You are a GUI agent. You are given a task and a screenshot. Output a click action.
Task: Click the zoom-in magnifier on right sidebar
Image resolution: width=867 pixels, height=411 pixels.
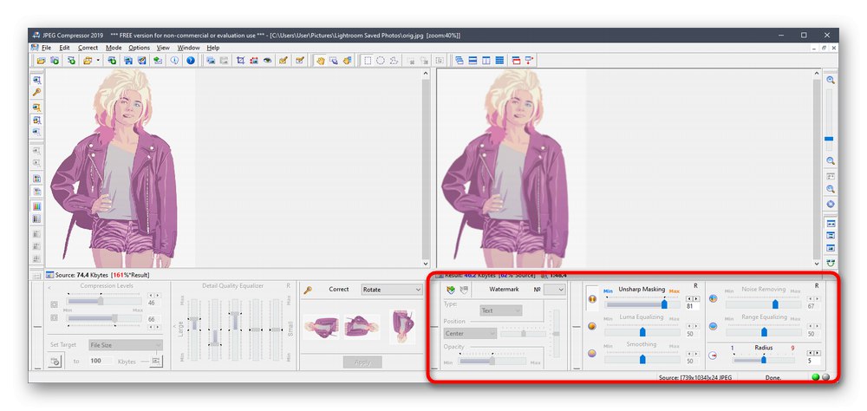pyautogui.click(x=830, y=81)
